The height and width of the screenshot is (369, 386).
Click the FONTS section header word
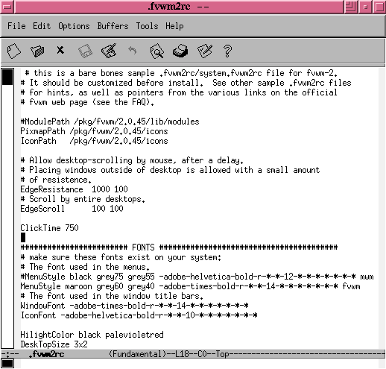tap(143, 247)
